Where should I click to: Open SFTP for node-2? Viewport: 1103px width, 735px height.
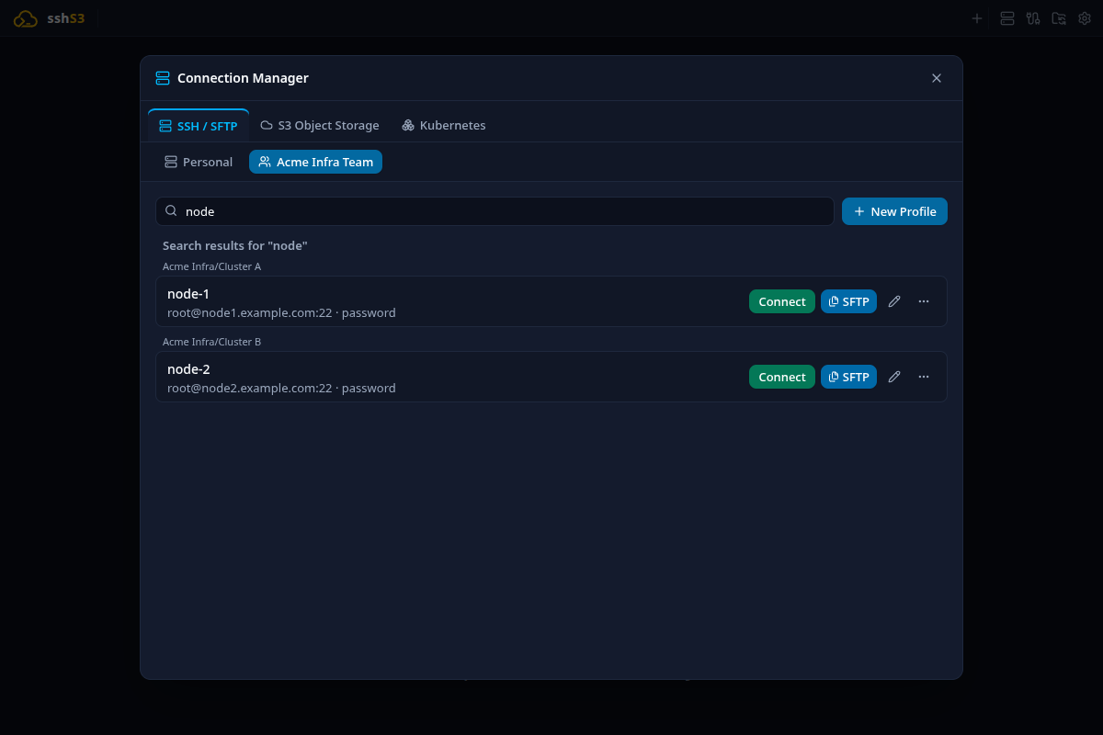coord(848,377)
